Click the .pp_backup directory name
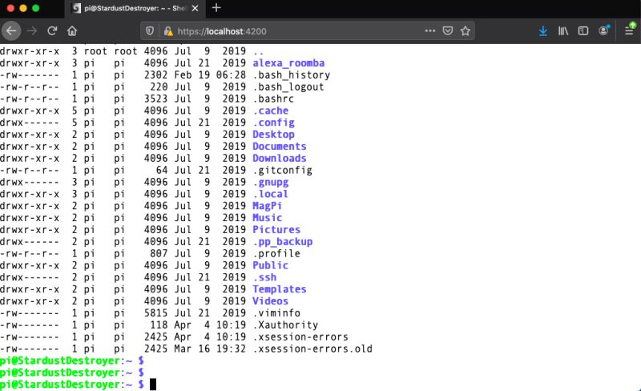 pyautogui.click(x=283, y=241)
